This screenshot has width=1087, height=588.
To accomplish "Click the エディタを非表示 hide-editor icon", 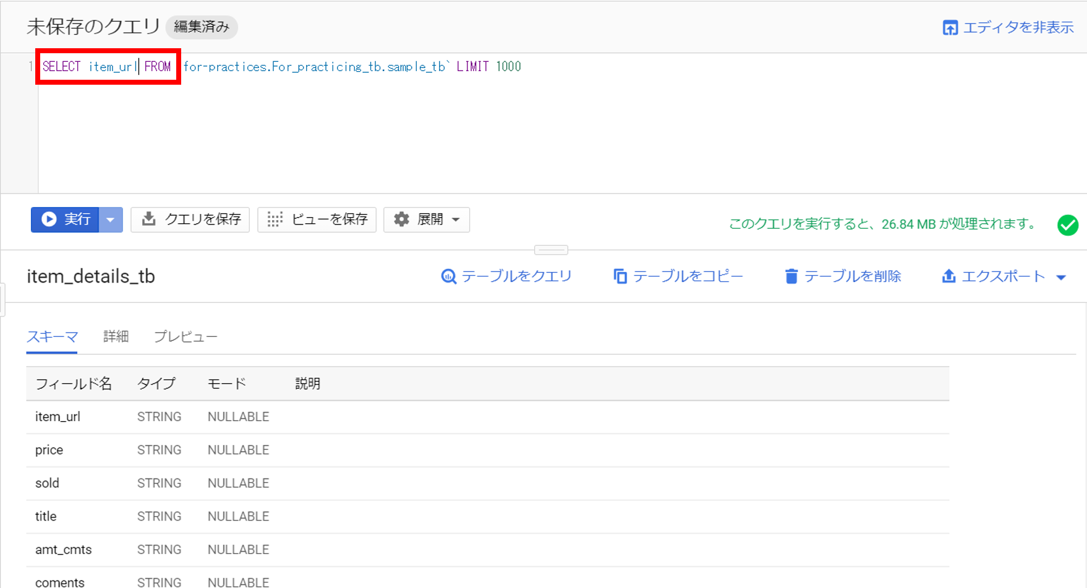I will [x=951, y=27].
